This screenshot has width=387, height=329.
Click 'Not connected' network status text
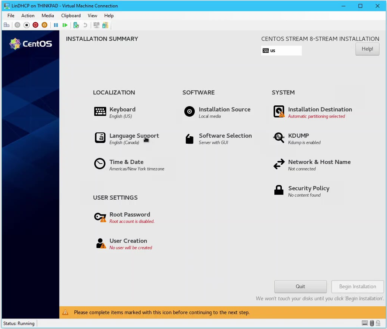point(302,169)
